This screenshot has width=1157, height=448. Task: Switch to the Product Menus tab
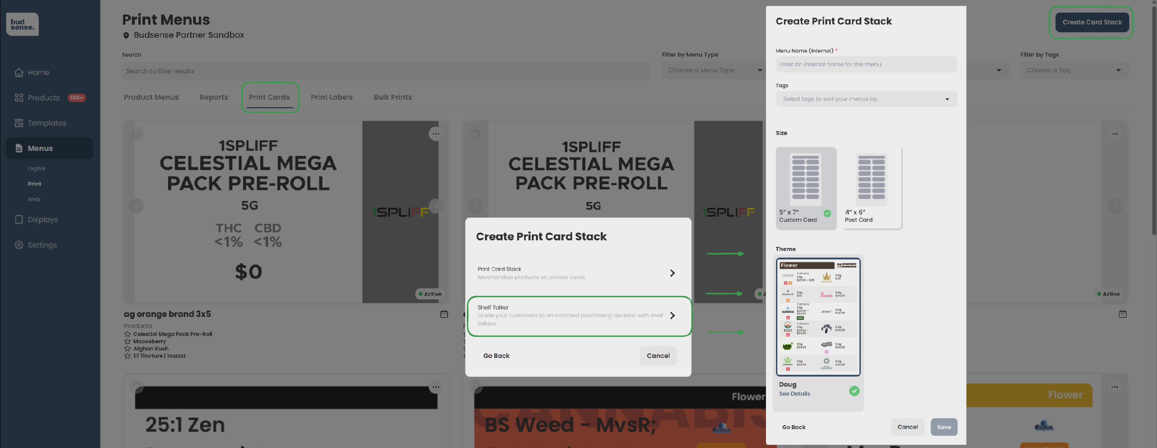pos(151,97)
